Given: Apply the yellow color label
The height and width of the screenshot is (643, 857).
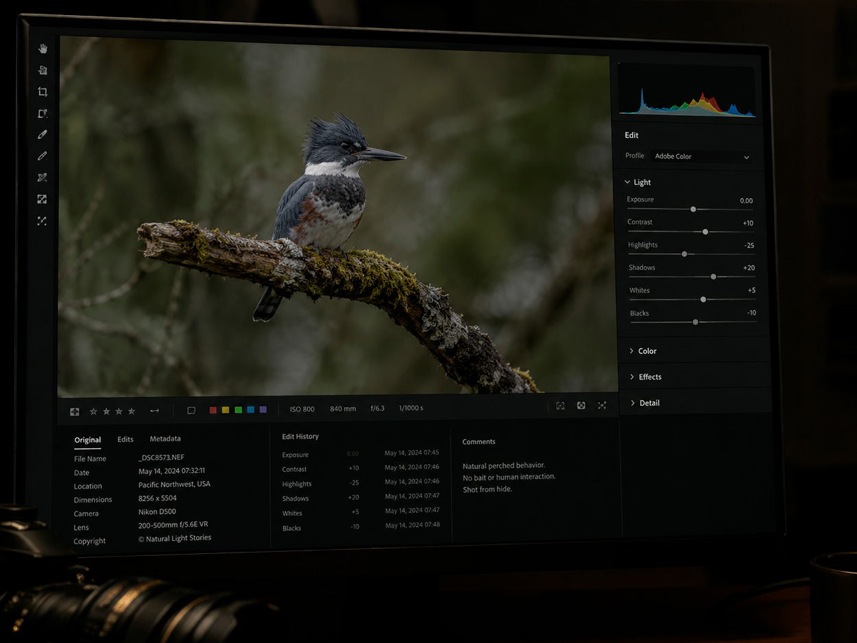Looking at the screenshot, I should [226, 410].
